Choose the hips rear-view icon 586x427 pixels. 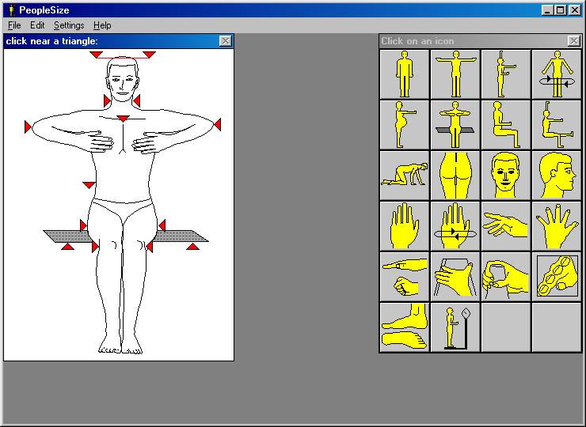(x=455, y=176)
